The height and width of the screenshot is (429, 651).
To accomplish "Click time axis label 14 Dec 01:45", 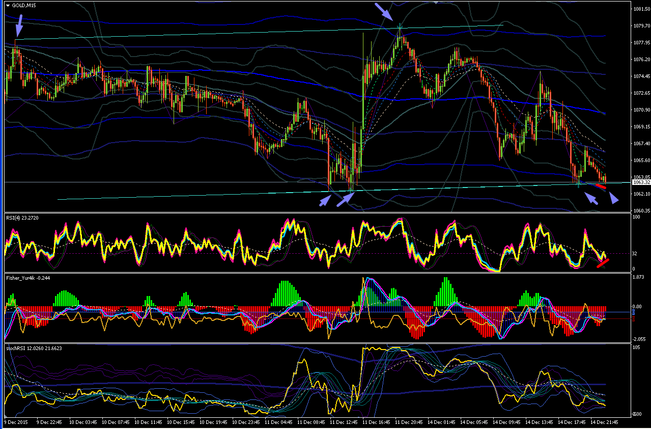I will click(x=442, y=422).
